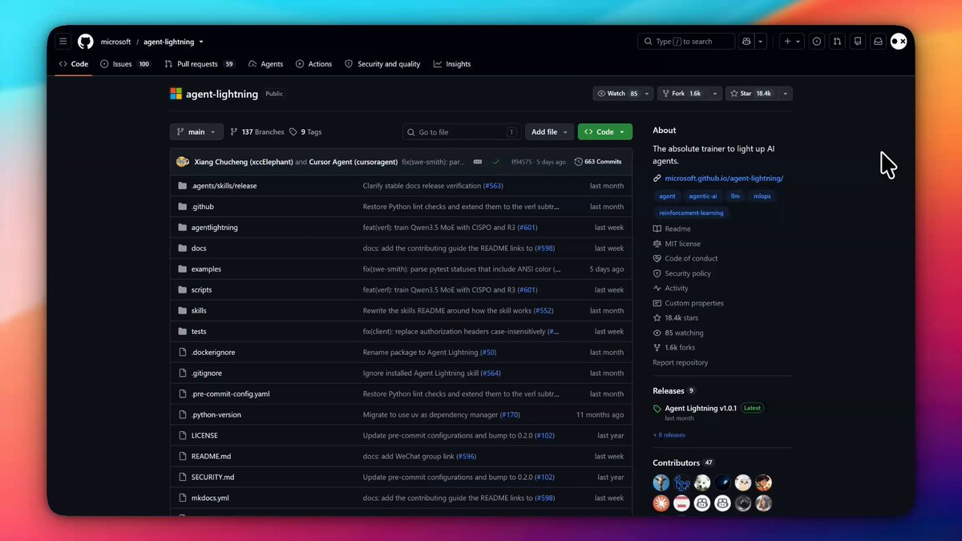This screenshot has height=541, width=962.
Task: Open the microsoft.github.io/agent-lightning link
Action: point(724,178)
